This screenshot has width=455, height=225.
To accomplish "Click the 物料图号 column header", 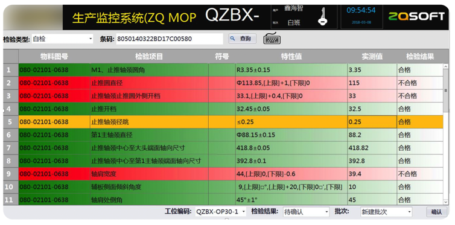I will pyautogui.click(x=54, y=57).
